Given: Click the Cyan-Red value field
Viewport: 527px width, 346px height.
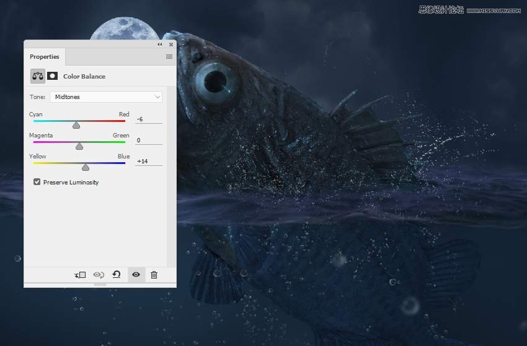Looking at the screenshot, I should tap(148, 119).
